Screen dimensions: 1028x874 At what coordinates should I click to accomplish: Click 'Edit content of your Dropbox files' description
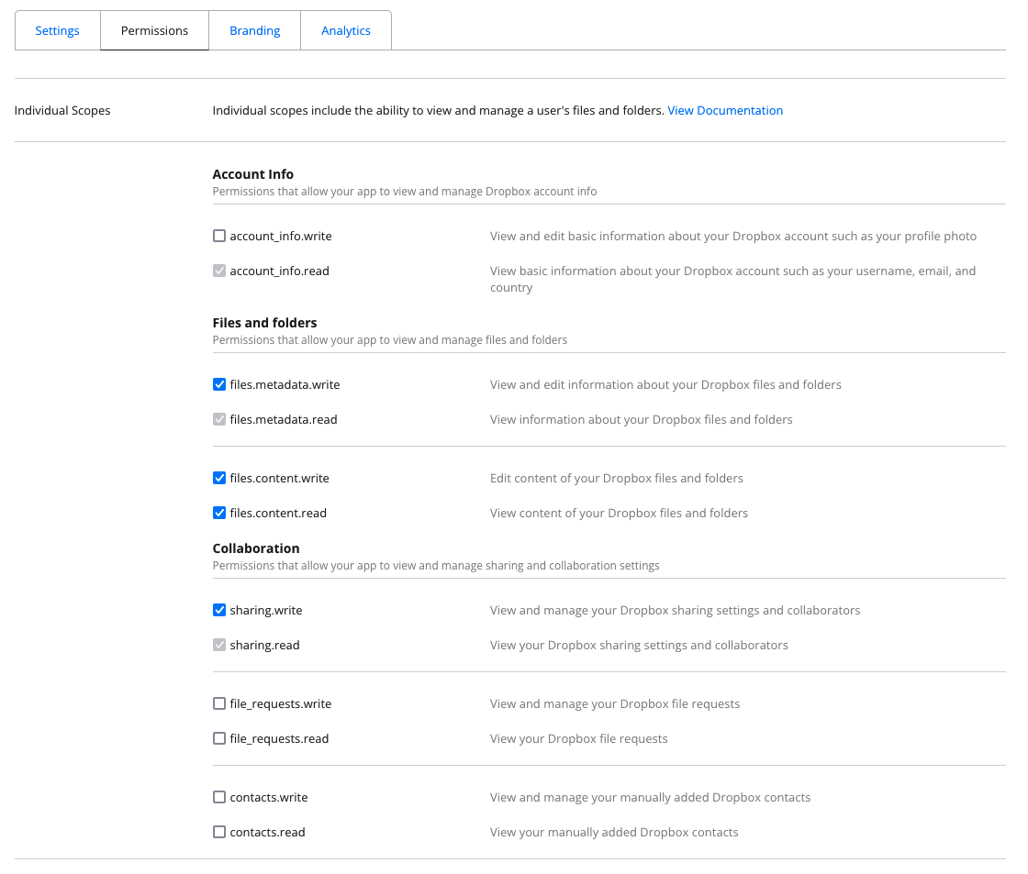coord(616,479)
